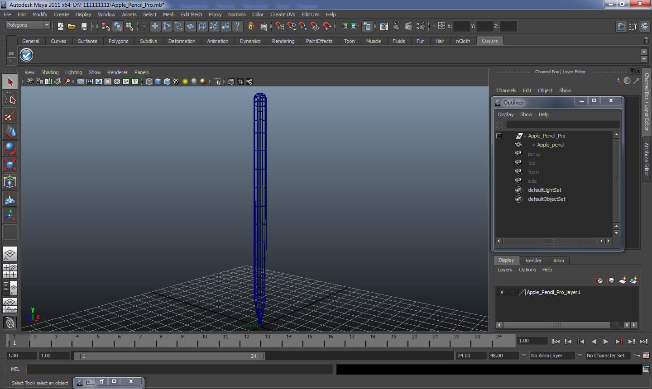Click the New Scene icon
Screen dimensions: 652x389
(x=60, y=26)
